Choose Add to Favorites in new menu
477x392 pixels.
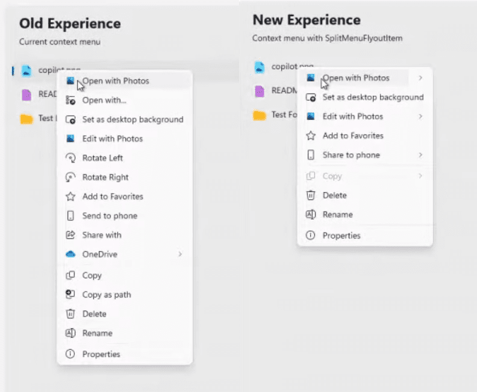(x=365, y=135)
